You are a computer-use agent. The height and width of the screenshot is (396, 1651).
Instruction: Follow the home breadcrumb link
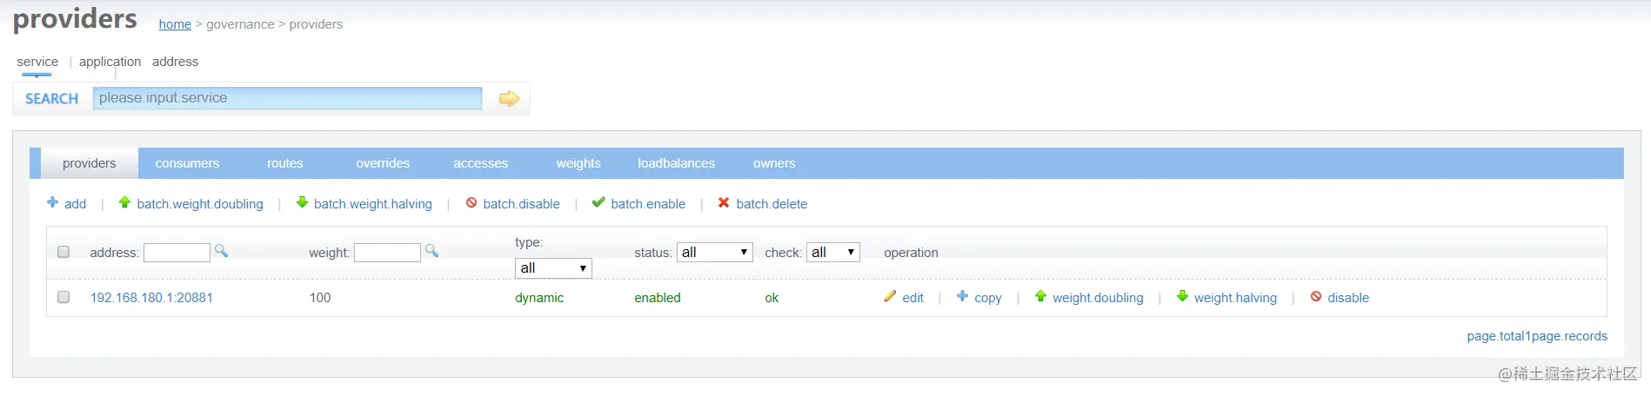(x=175, y=24)
